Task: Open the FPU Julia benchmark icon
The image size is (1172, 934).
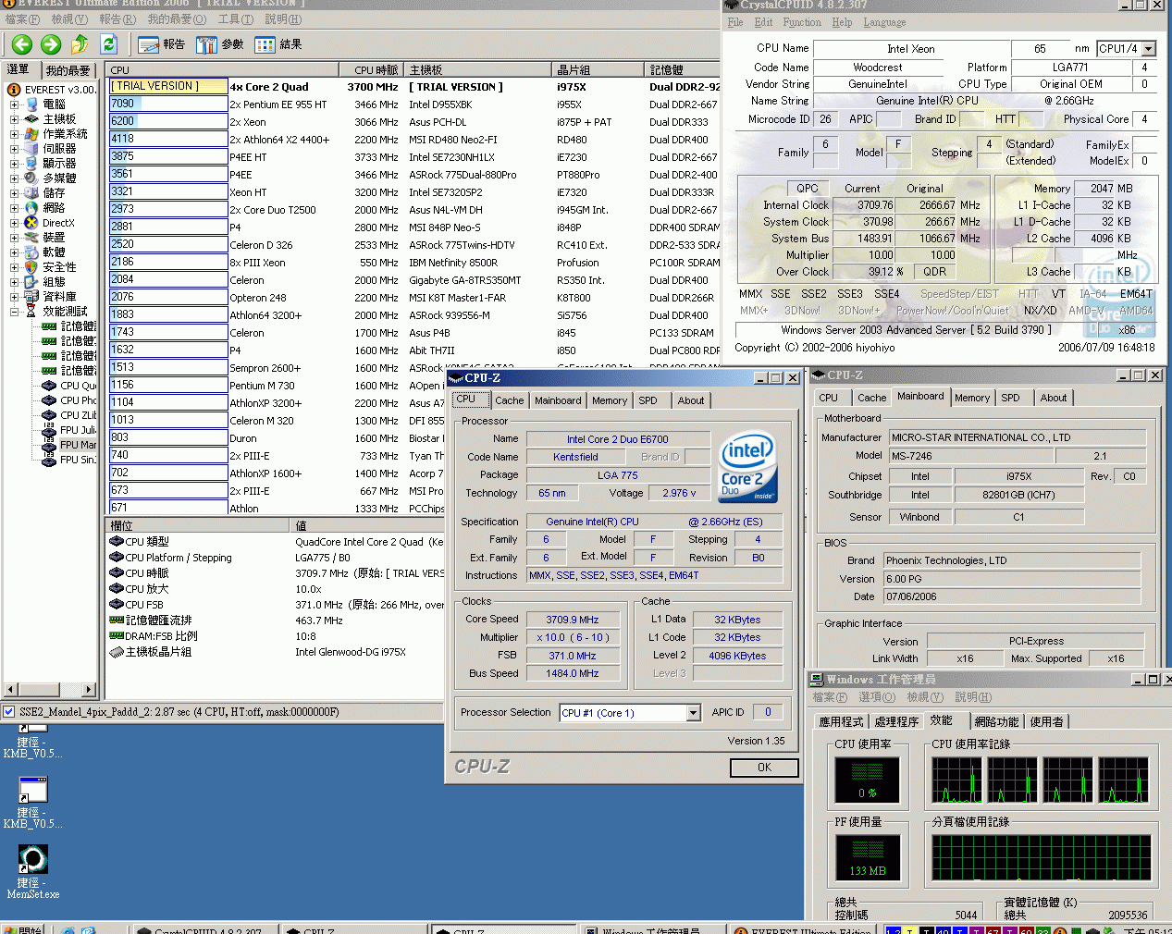Action: pyautogui.click(x=50, y=430)
